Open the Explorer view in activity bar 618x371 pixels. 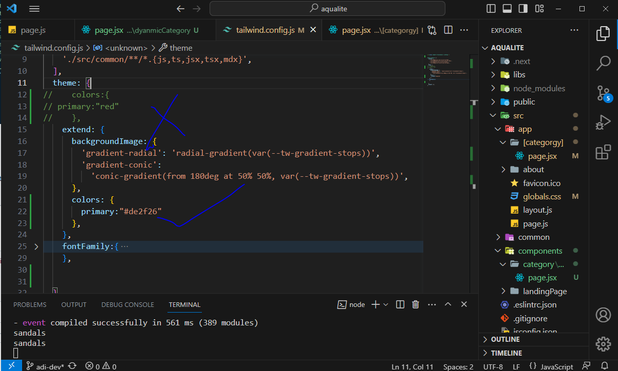(x=603, y=34)
